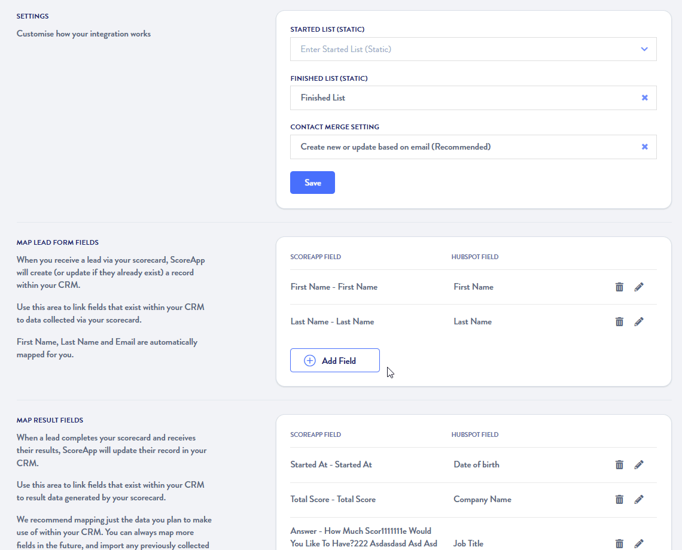This screenshot has height=550, width=682.
Task: Click the Company Name HubSpot field
Action: [482, 500]
